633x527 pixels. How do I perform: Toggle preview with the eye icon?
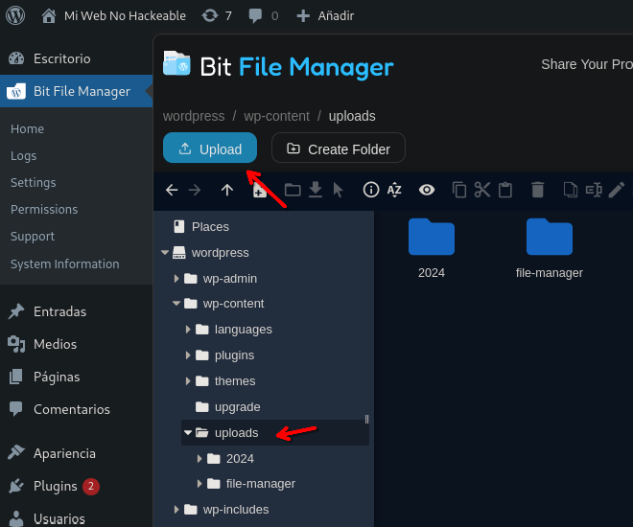(x=427, y=190)
